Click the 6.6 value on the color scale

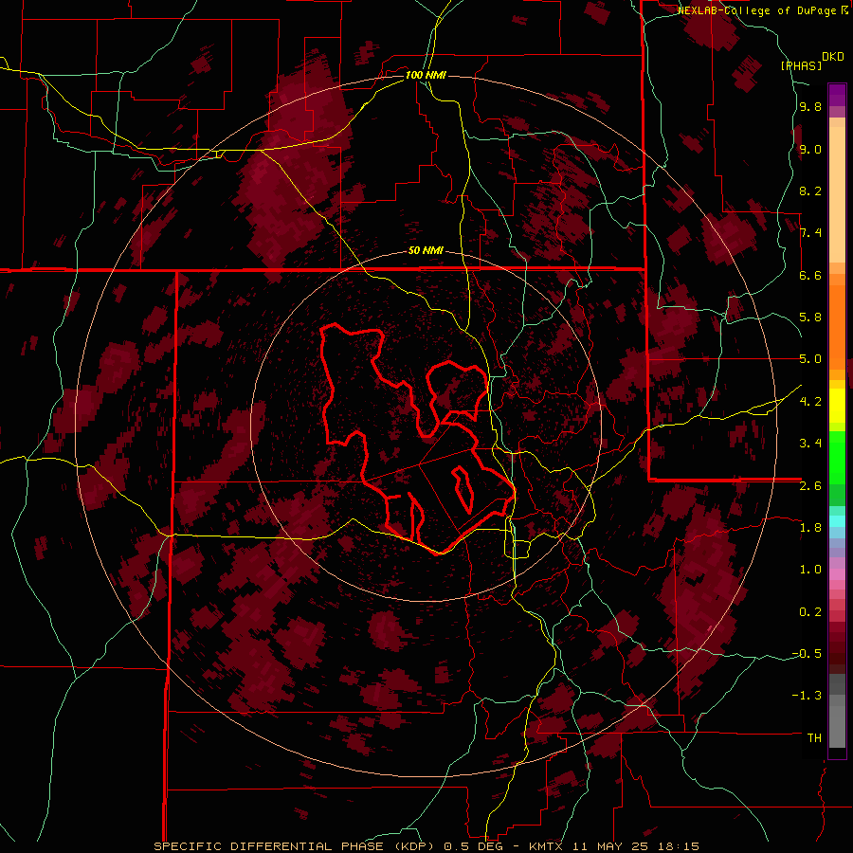(810, 275)
